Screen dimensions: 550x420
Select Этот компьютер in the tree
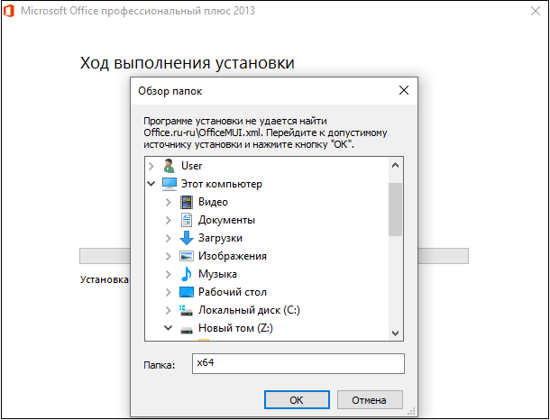coord(221,184)
